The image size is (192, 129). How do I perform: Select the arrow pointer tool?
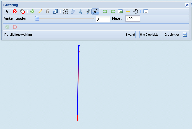7,12
